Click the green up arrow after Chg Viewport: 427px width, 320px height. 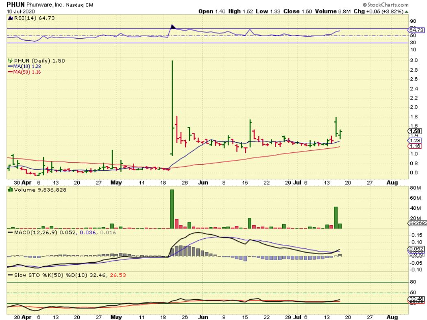(x=407, y=12)
